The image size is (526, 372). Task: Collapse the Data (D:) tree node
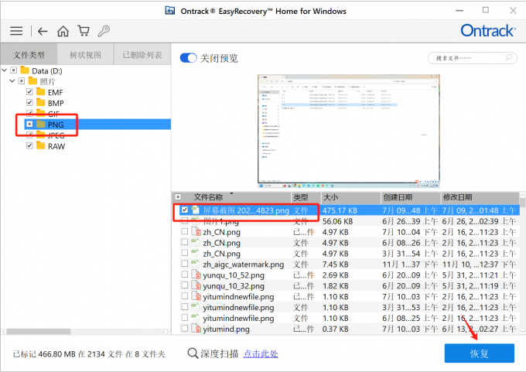[5, 70]
